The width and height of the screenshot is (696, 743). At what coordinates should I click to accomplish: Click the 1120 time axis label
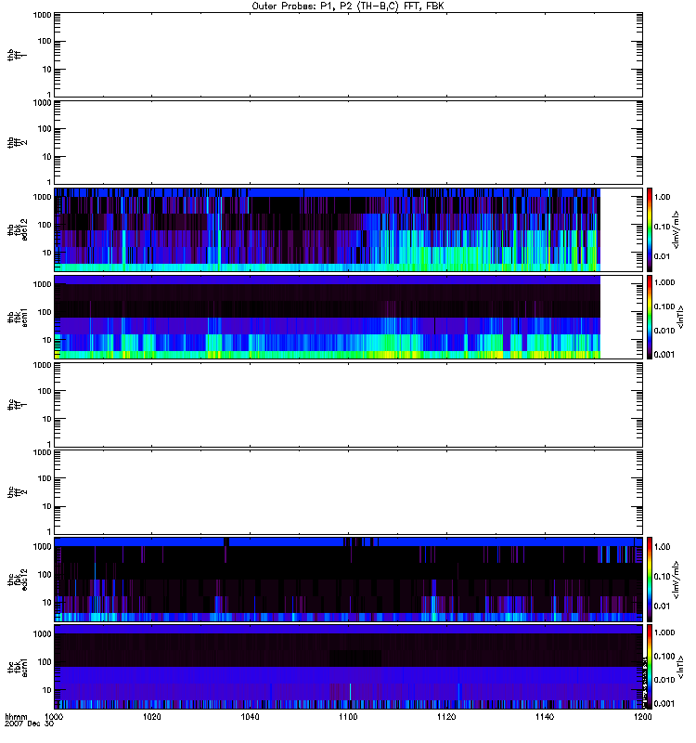click(447, 718)
